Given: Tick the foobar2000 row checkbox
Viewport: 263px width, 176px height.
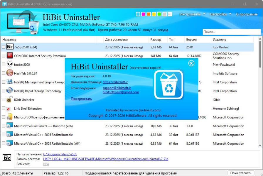Looking at the screenshot, I should pyautogui.click(x=4, y=65).
